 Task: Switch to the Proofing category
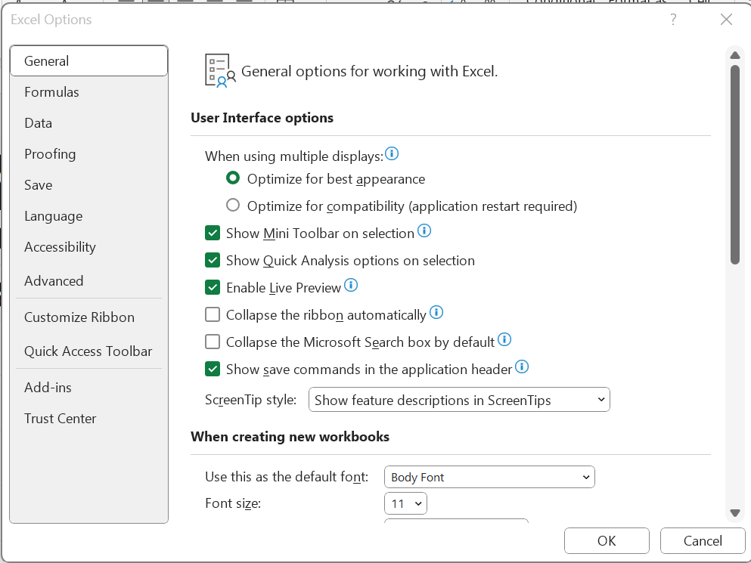50,153
